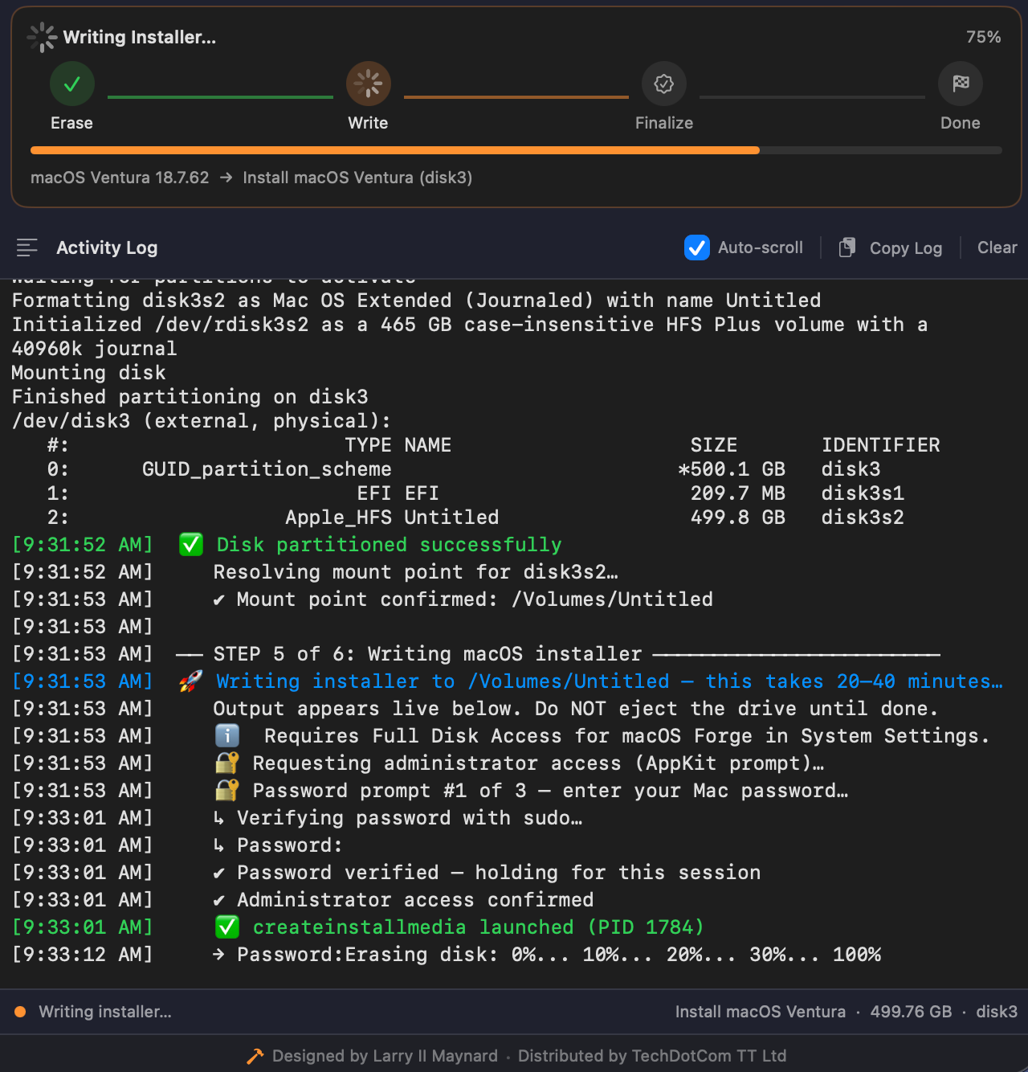This screenshot has height=1072, width=1028.
Task: Click the Activity Log lines icon
Action: click(x=27, y=248)
